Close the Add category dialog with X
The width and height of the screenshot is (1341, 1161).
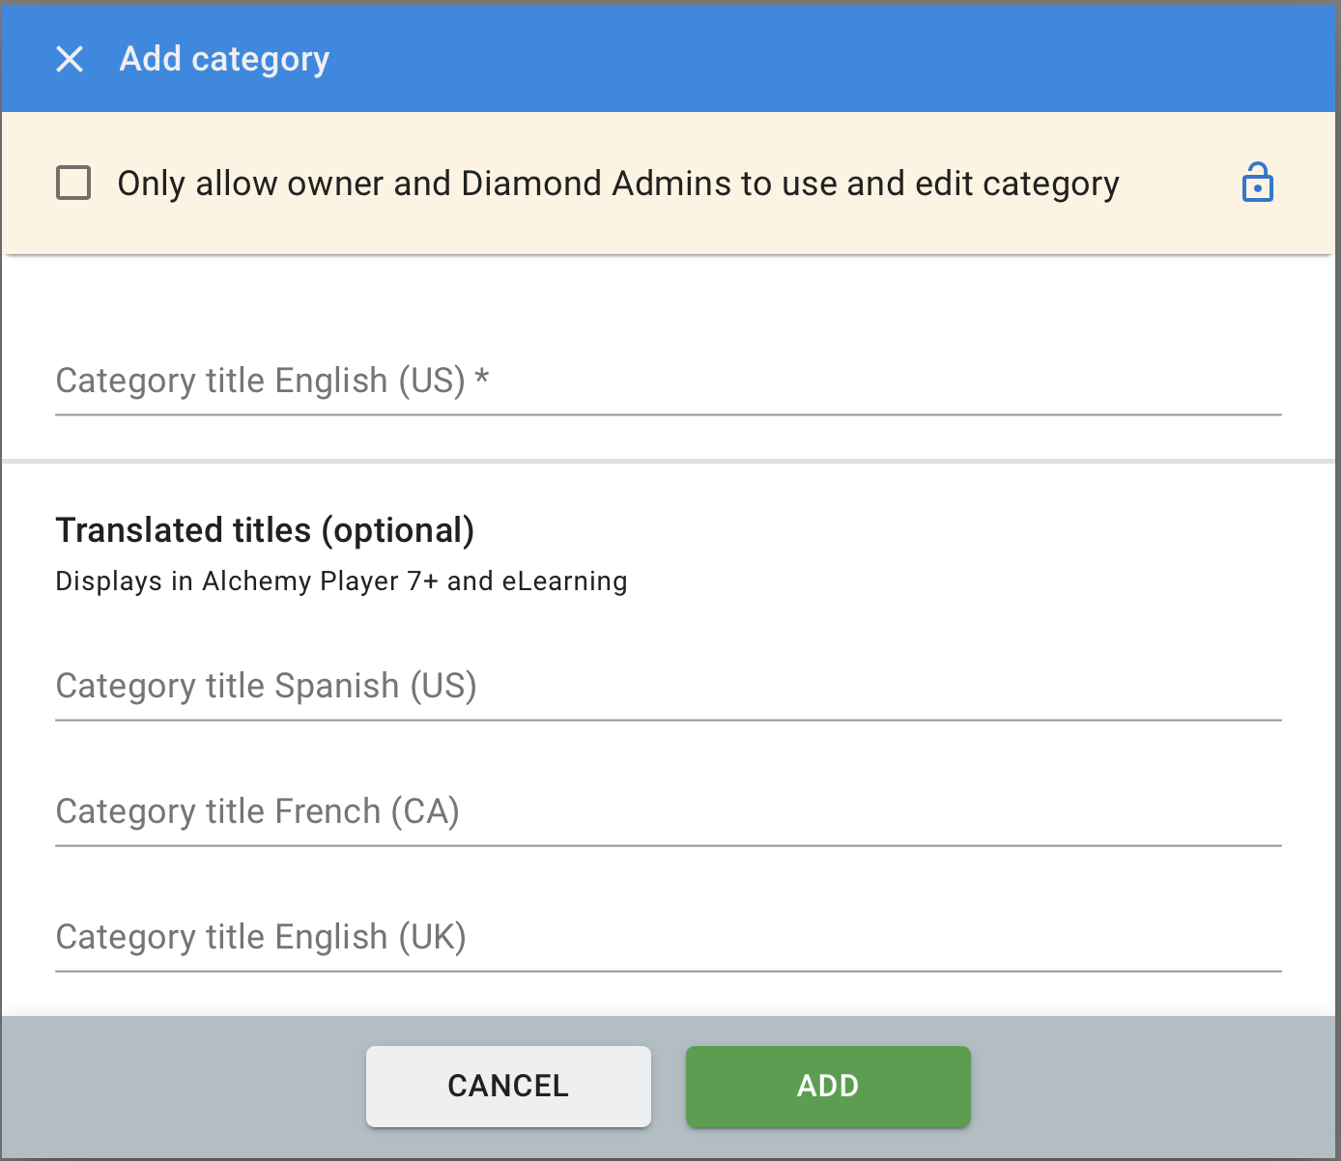pos(70,59)
